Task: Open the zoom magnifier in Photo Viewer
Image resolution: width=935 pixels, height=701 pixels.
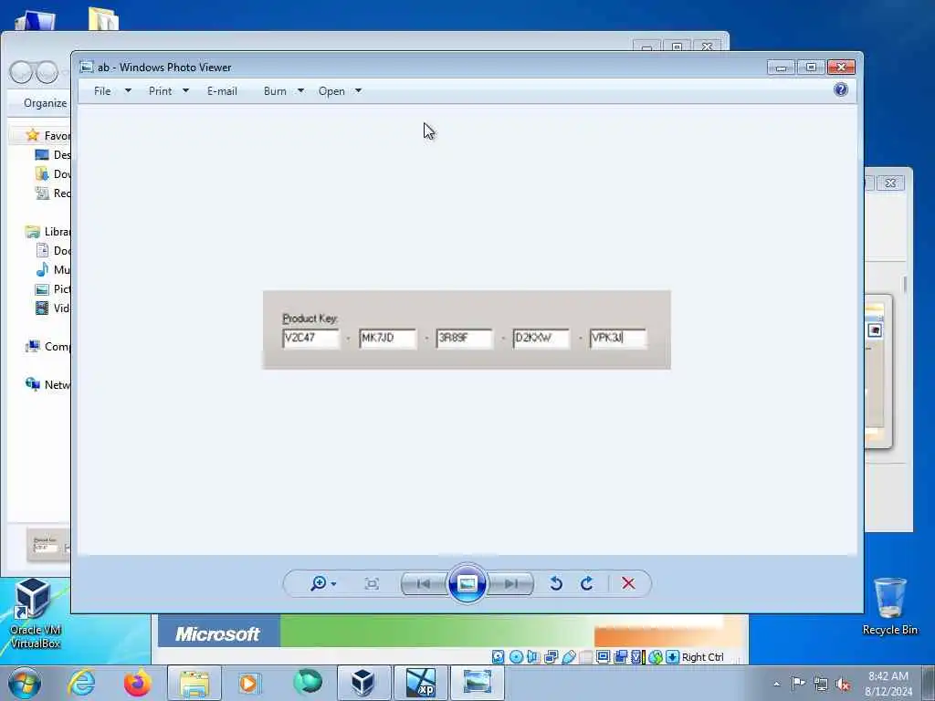Action: coord(319,583)
